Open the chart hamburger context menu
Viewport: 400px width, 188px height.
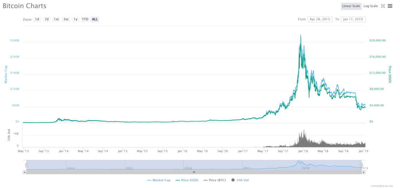coord(390,6)
